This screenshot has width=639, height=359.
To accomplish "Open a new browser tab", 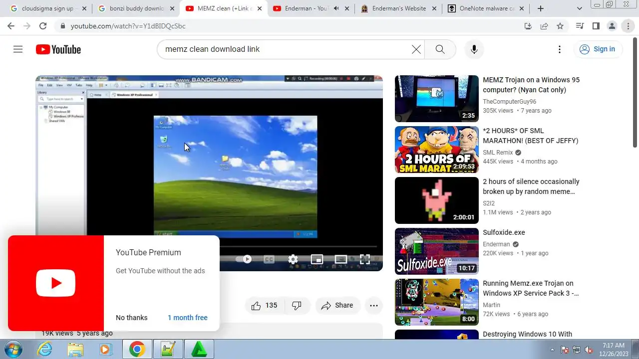I will 541,8.
